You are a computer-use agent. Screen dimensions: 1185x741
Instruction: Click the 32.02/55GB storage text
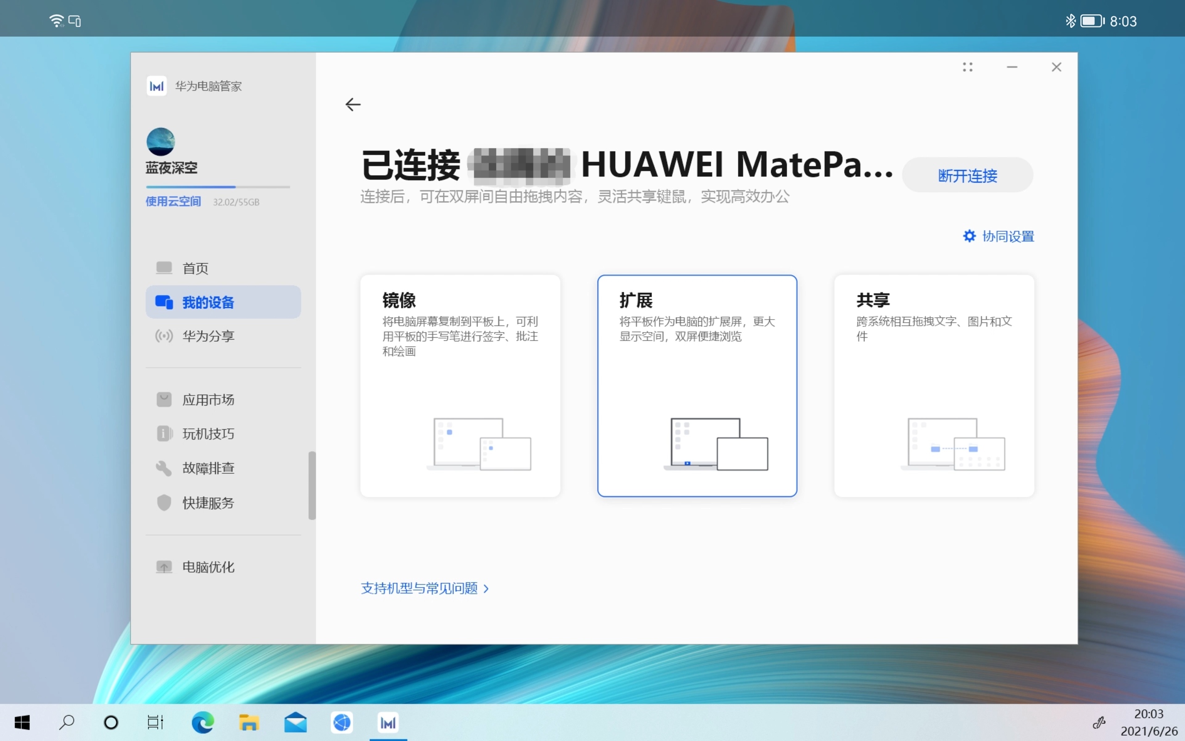pos(236,202)
